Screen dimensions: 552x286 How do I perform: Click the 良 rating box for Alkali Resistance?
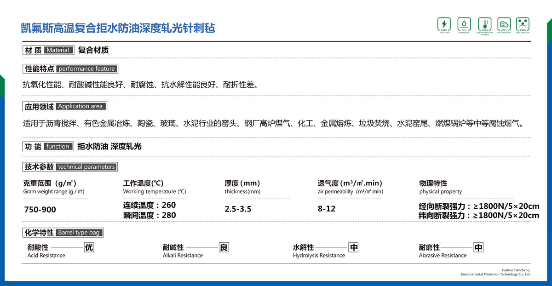pyautogui.click(x=223, y=247)
